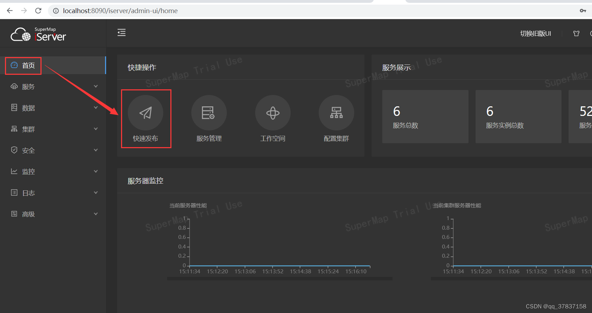Open the 数据 sidebar menu
The width and height of the screenshot is (592, 313).
pos(53,108)
